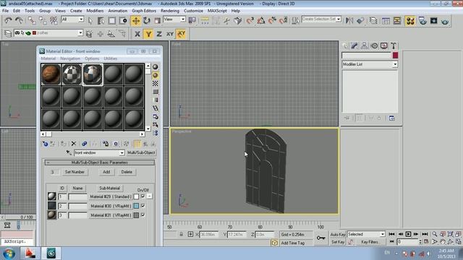Open Material Editor Navigation menu

pos(70,58)
